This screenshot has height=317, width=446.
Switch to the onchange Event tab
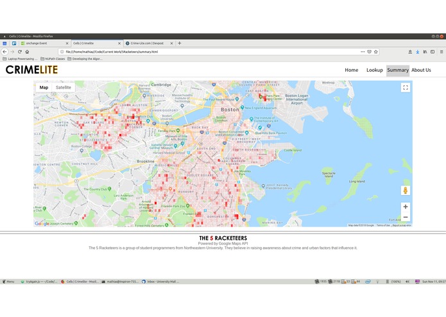45,43
